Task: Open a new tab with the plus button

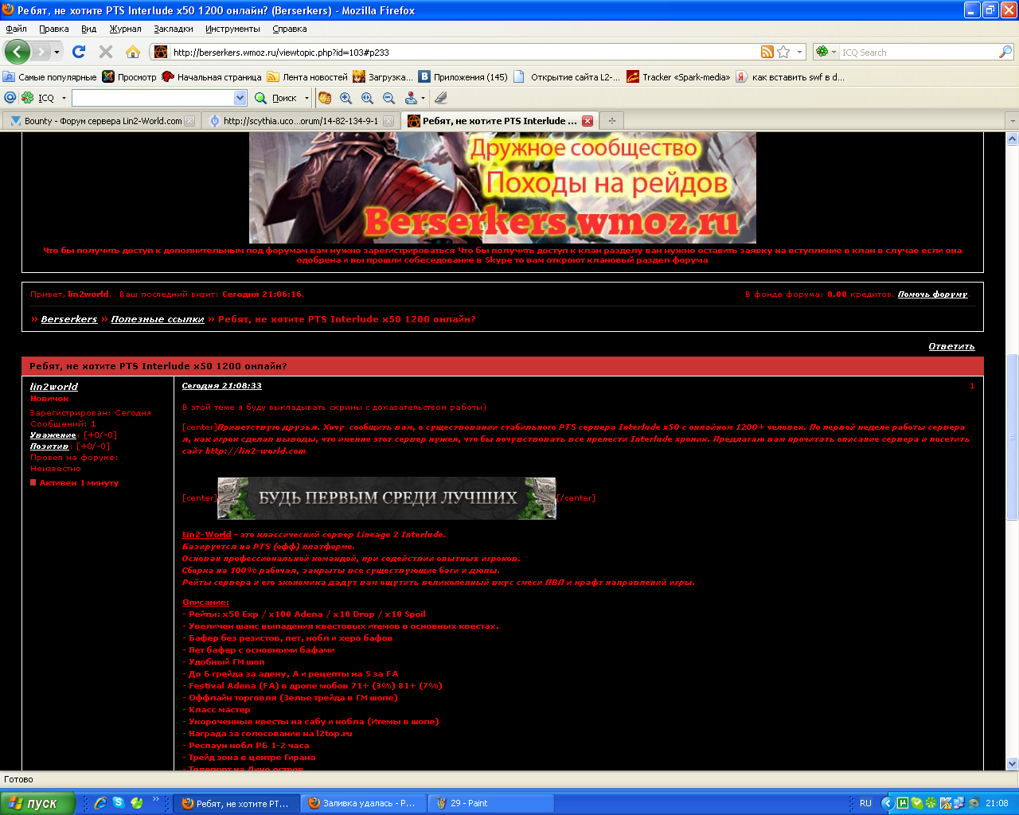Action: point(611,121)
